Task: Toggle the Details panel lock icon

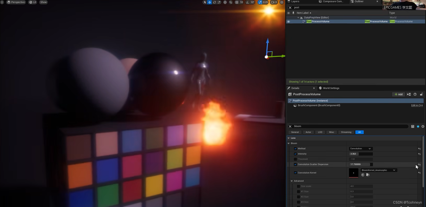Action: pyautogui.click(x=421, y=94)
